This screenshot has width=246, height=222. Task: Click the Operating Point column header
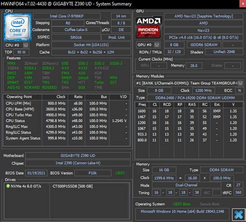(22, 97)
